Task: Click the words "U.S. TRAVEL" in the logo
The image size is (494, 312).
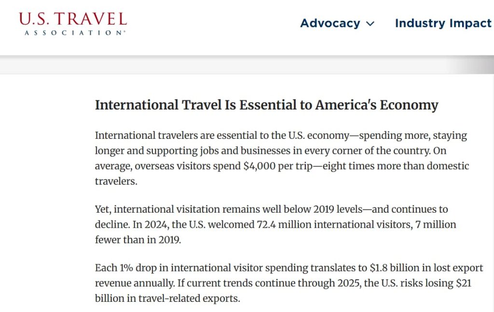Action: pos(73,19)
